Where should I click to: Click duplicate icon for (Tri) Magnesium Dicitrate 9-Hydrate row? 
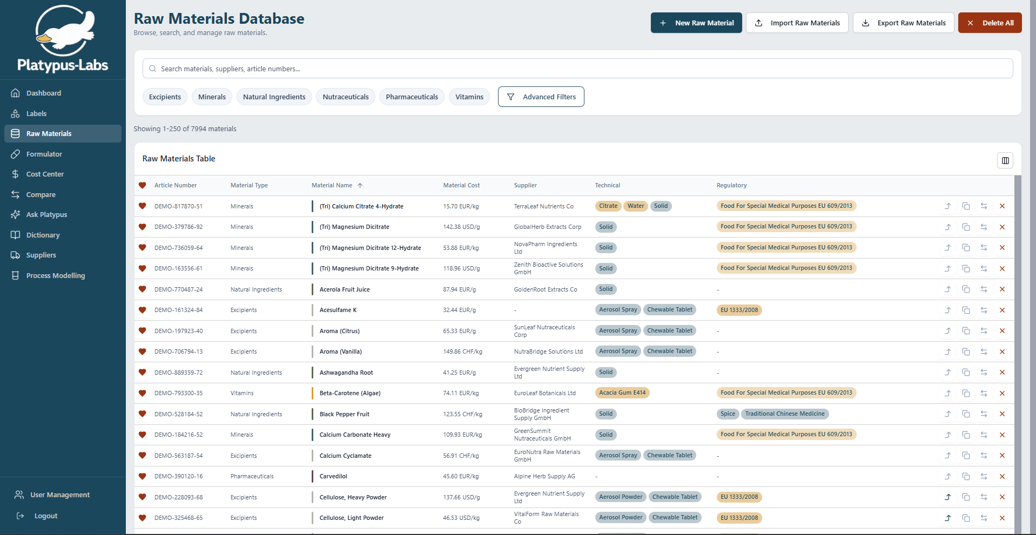click(966, 269)
